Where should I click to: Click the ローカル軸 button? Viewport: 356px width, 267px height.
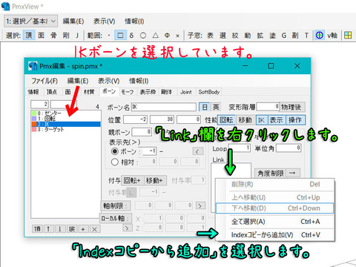coord(115,218)
